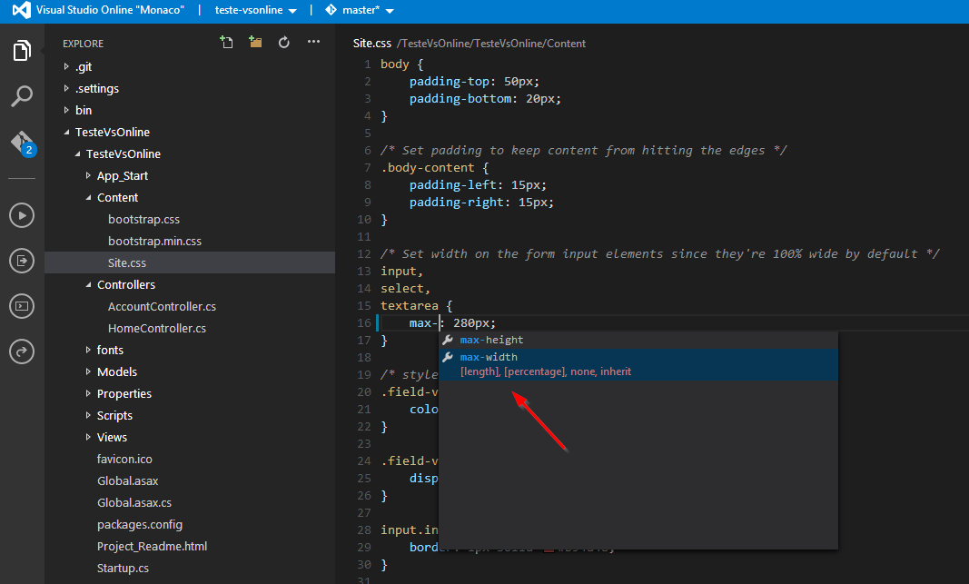Open the Explore files sidebar icon

[x=22, y=51]
